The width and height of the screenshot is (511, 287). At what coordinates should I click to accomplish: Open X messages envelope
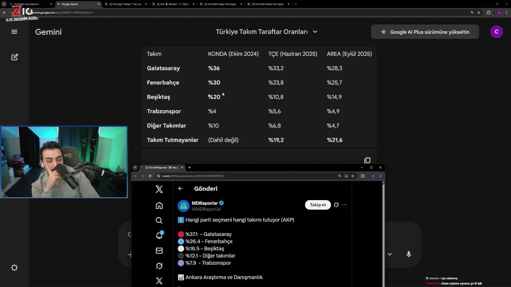coord(159,251)
